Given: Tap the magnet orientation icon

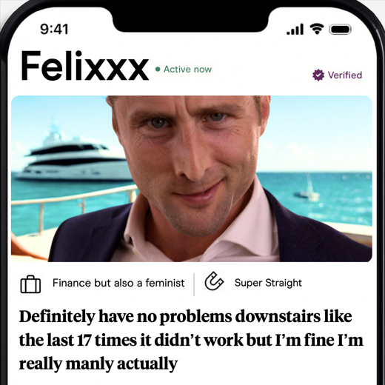Looking at the screenshot, I should [x=214, y=281].
